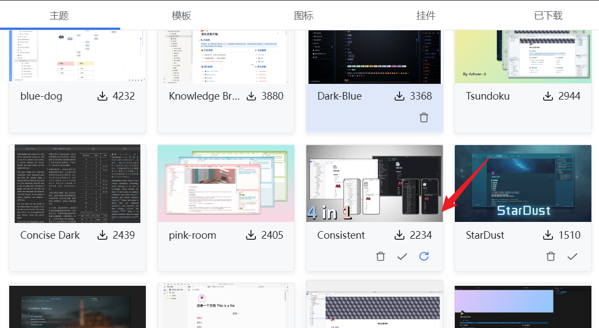Click download count 4232

click(124, 96)
